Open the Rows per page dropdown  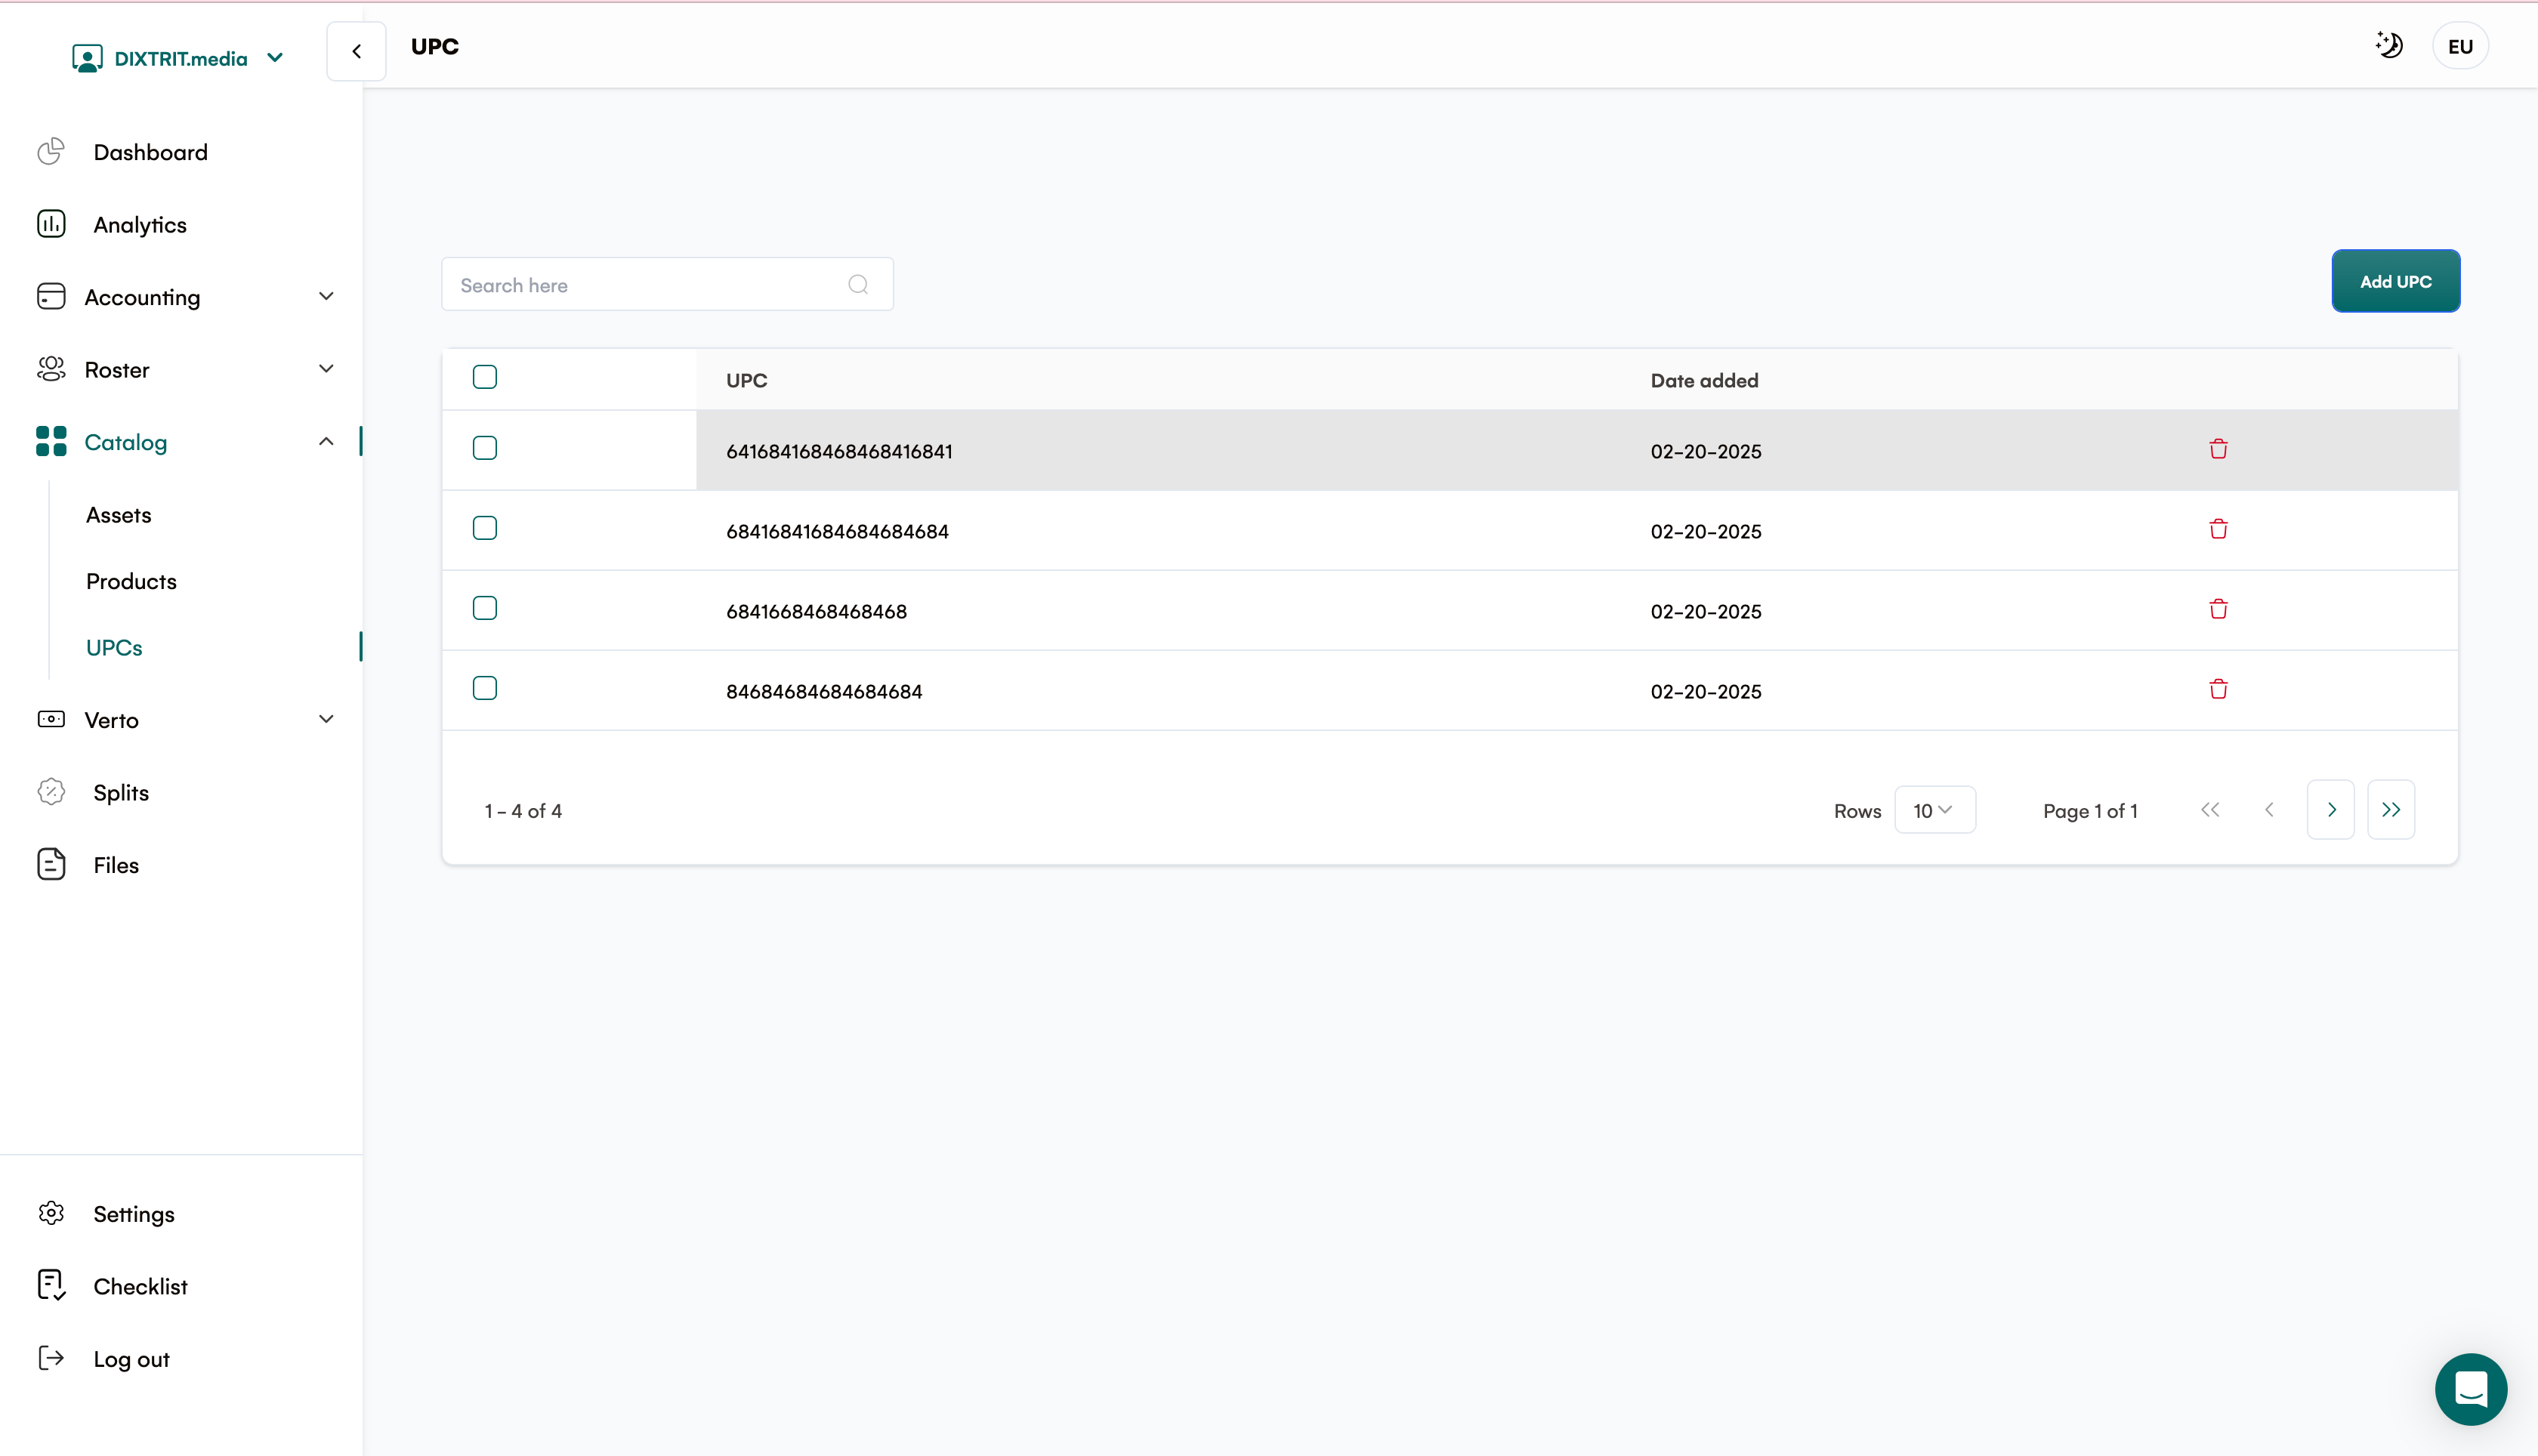tap(1934, 810)
